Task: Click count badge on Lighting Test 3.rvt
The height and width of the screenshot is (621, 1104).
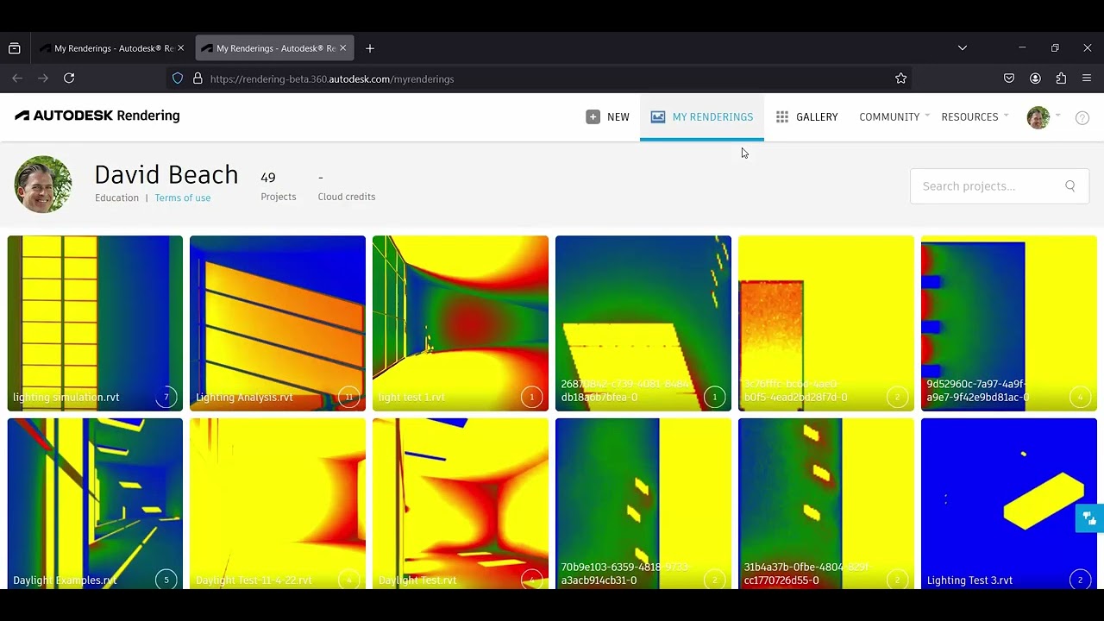Action: [1080, 580]
